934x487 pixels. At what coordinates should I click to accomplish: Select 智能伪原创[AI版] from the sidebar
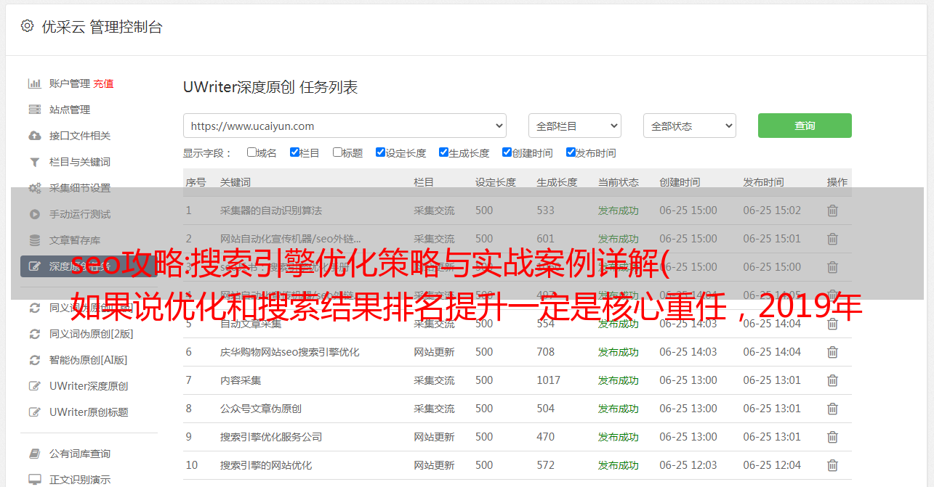pos(88,360)
